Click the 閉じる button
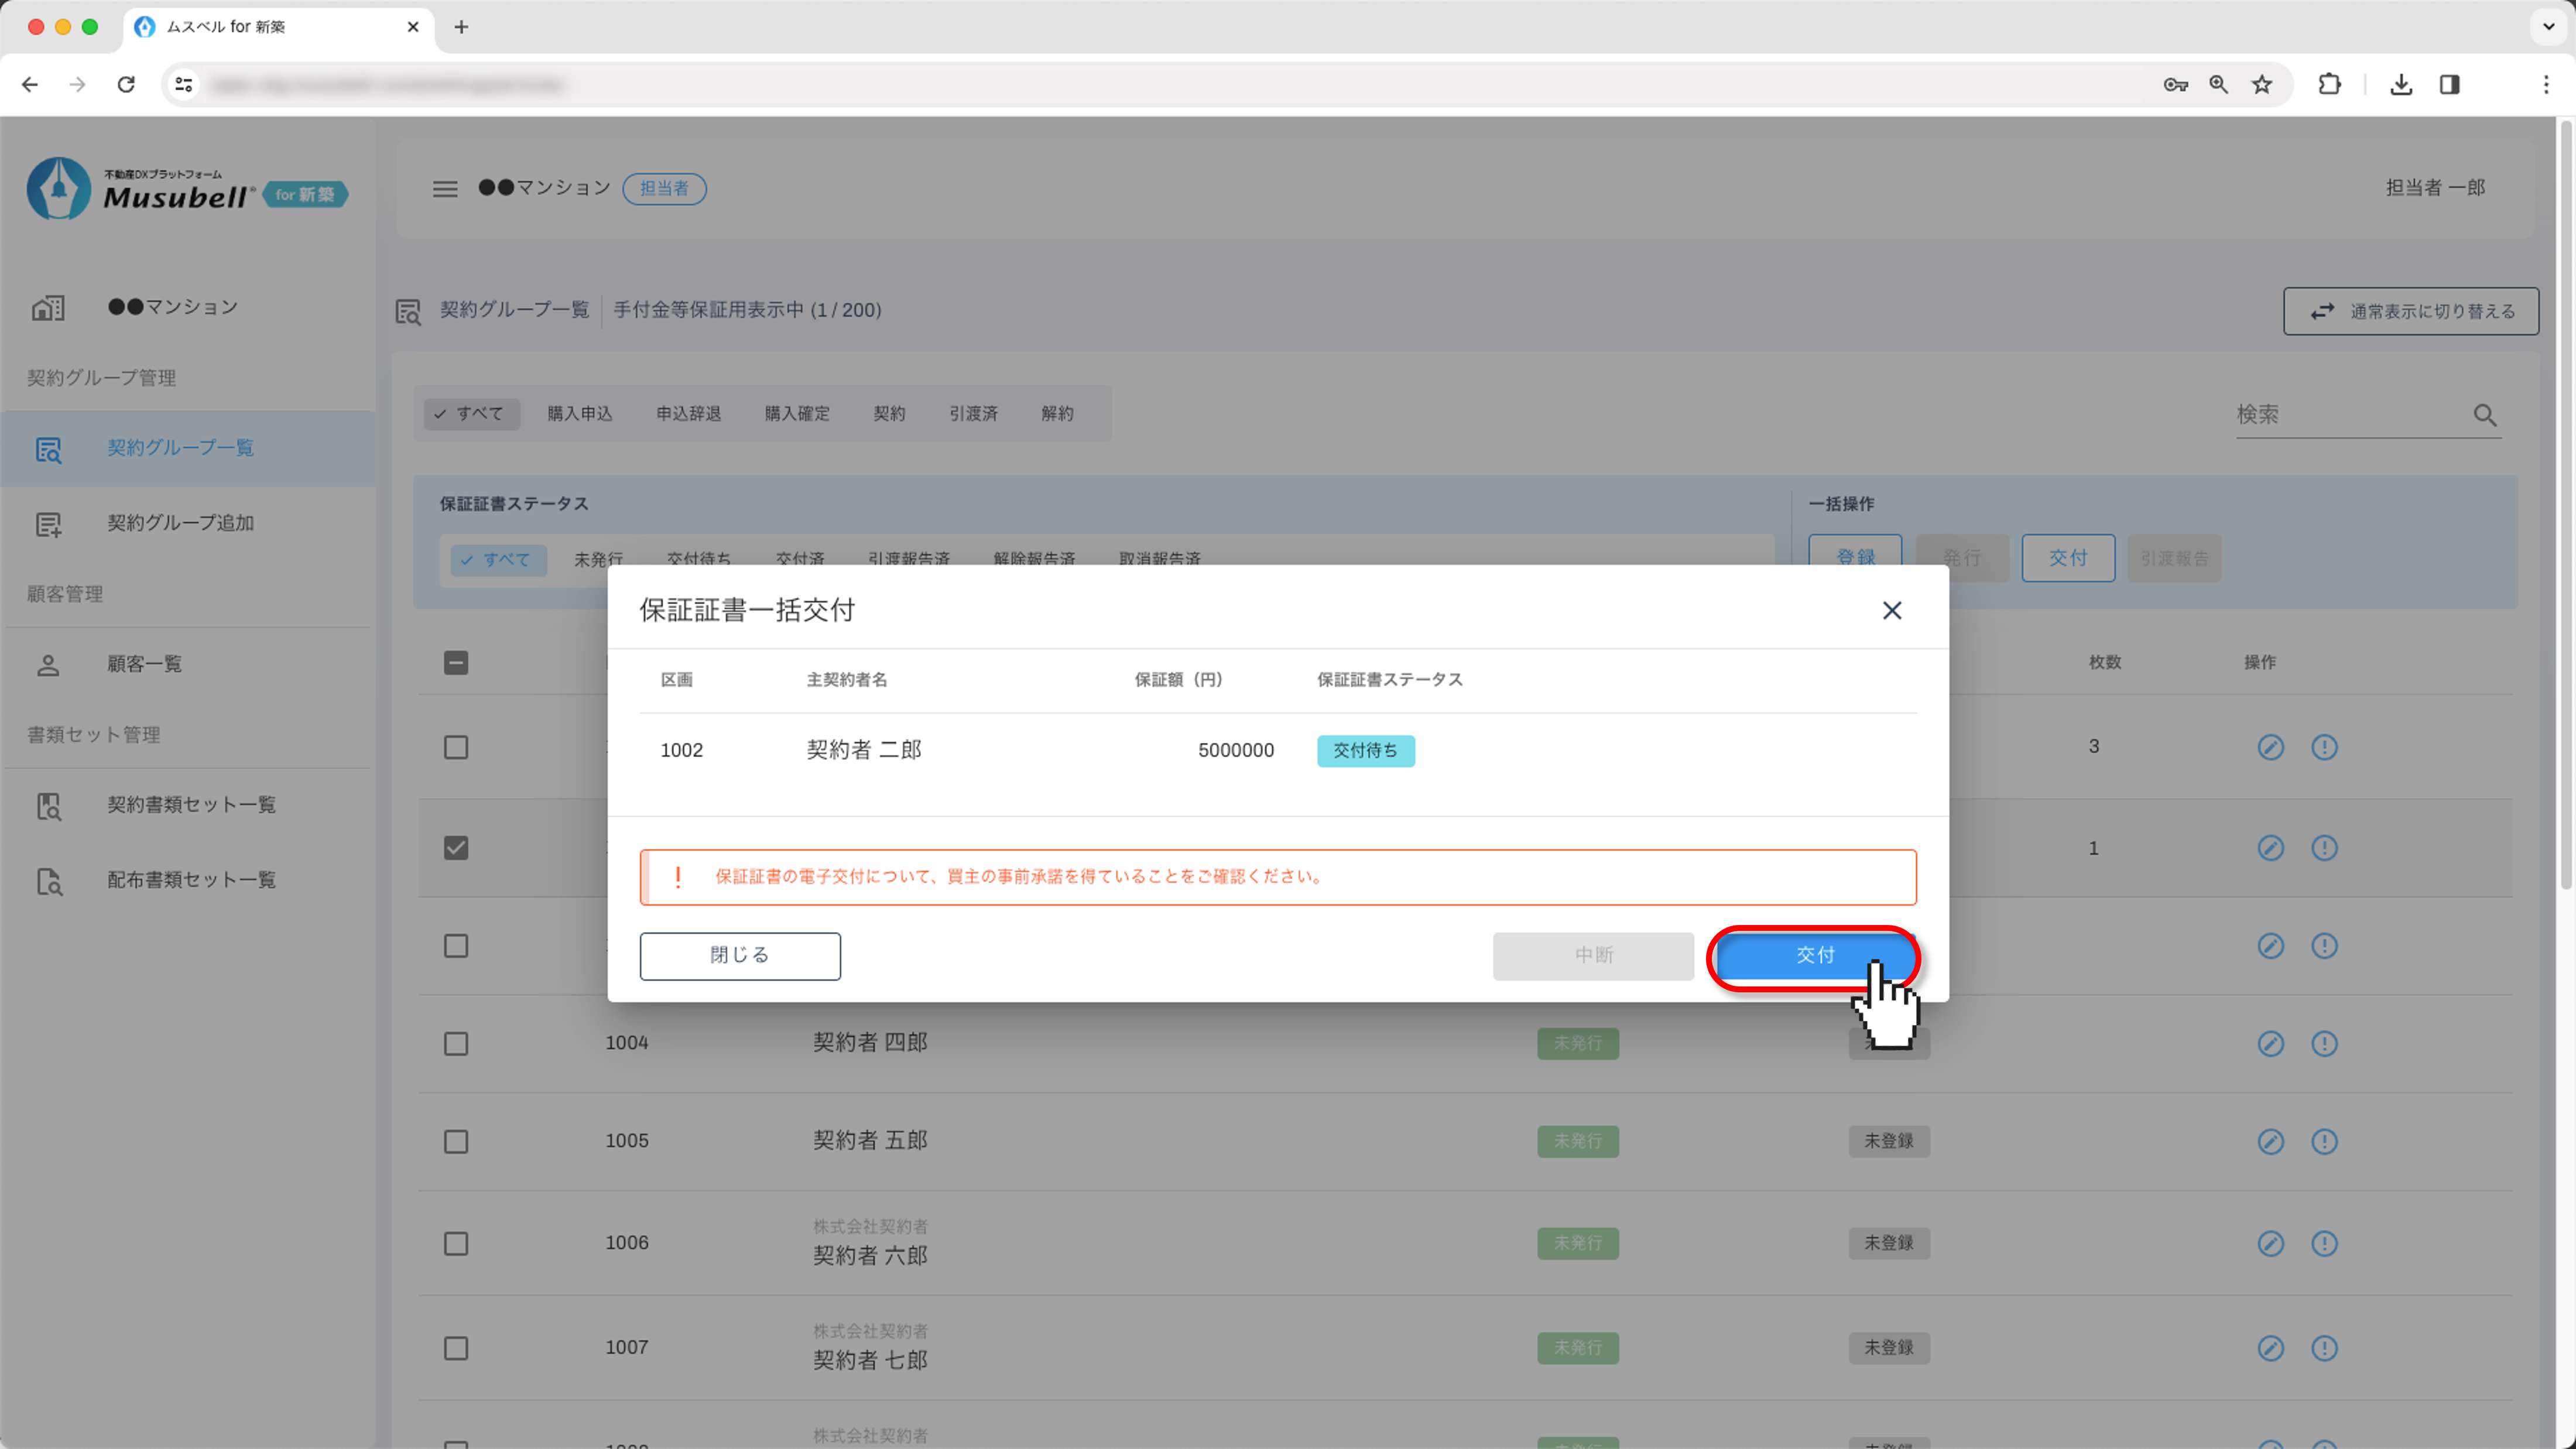Viewport: 2576px width, 1449px height. click(x=739, y=955)
